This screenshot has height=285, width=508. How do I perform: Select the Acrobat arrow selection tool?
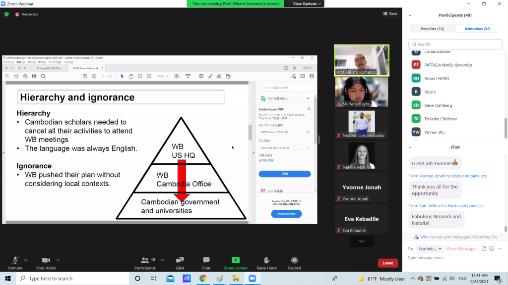tap(122, 76)
